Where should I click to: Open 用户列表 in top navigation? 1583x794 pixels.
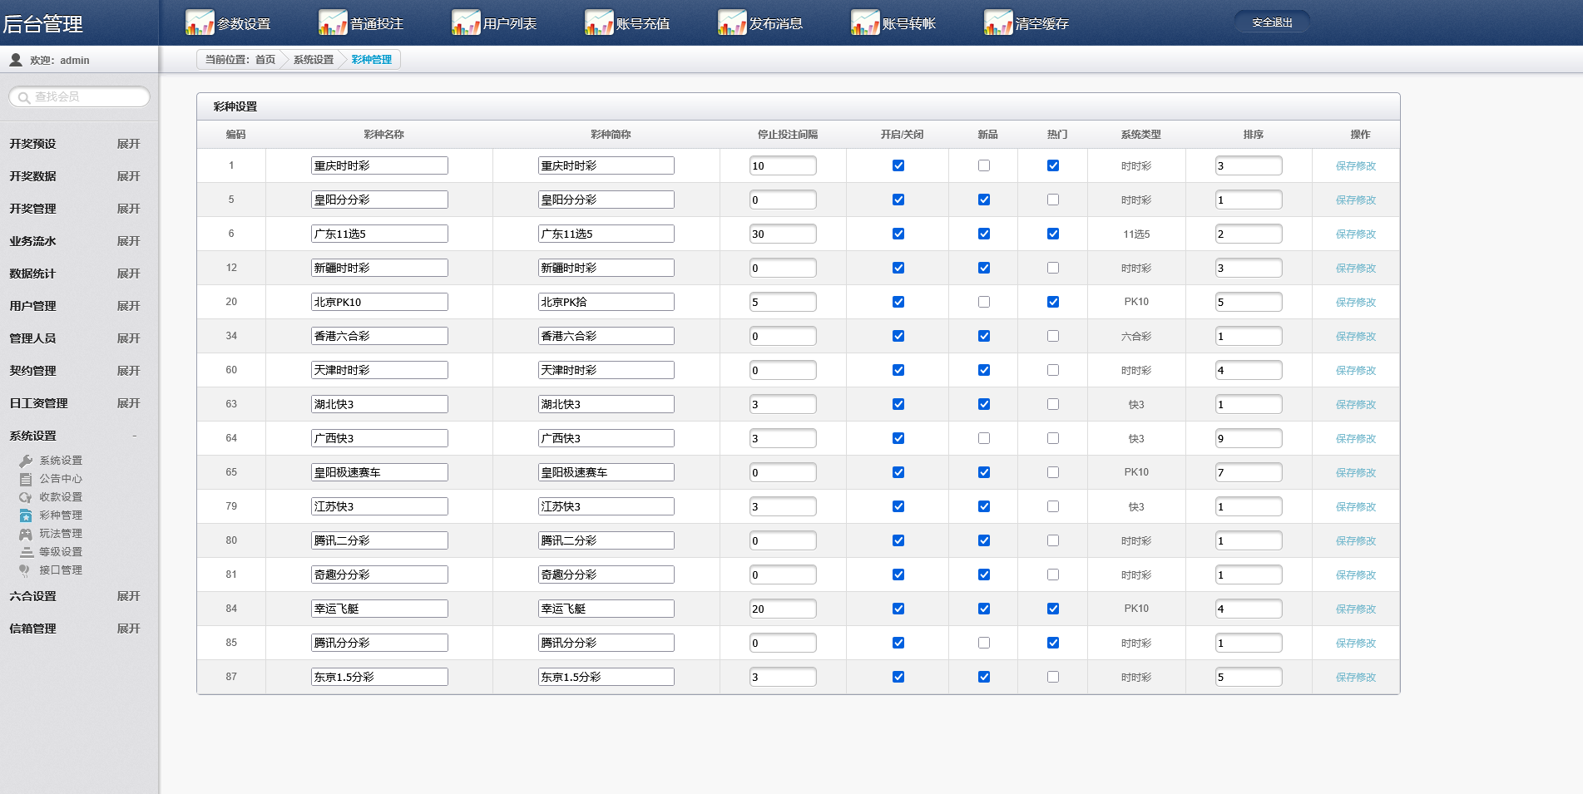(509, 24)
